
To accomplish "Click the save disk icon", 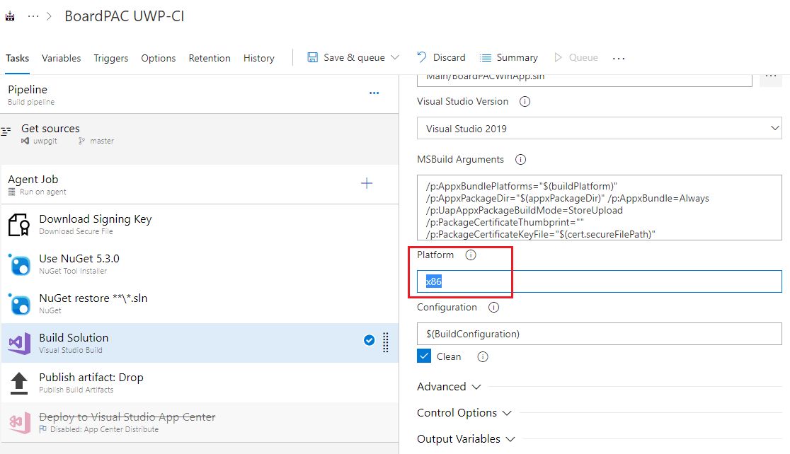I will coord(312,57).
